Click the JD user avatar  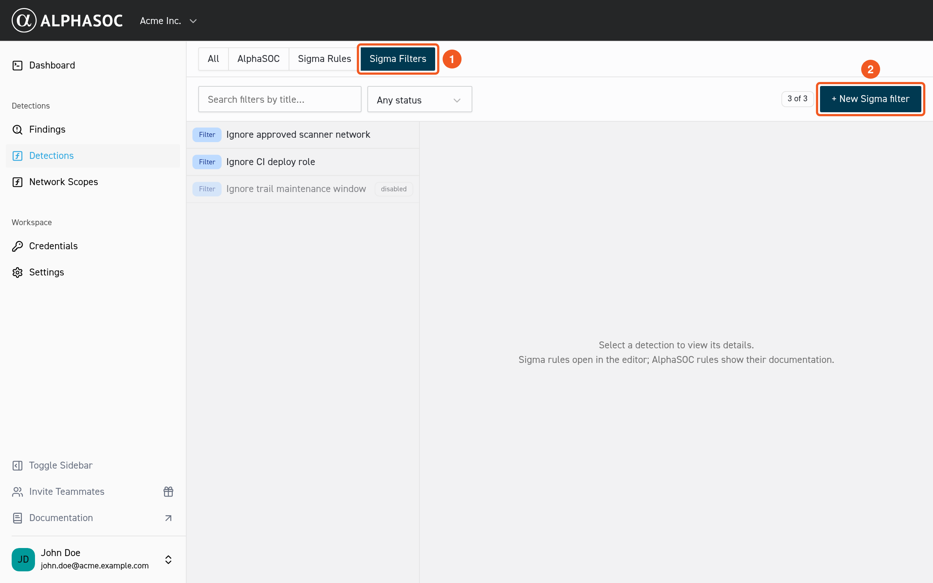pos(23,559)
